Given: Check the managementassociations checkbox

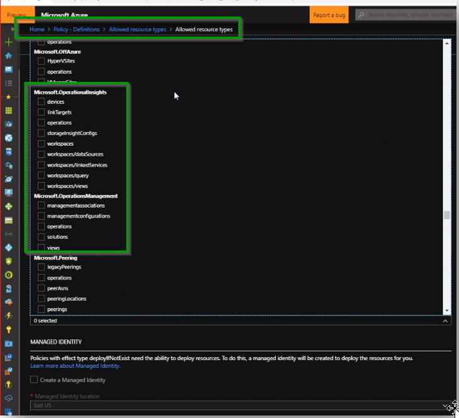Looking at the screenshot, I should pos(41,206).
